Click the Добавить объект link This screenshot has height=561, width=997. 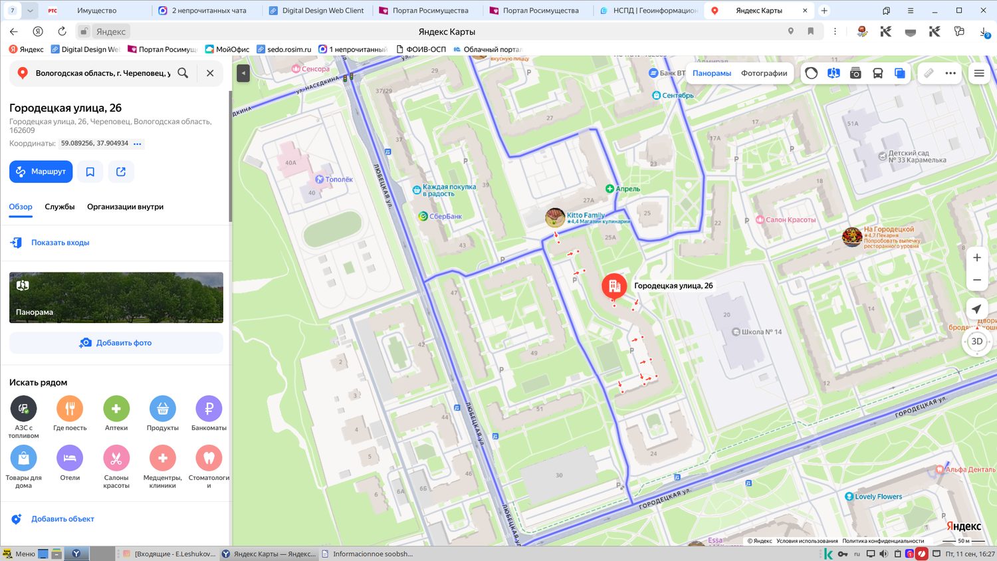click(x=62, y=519)
